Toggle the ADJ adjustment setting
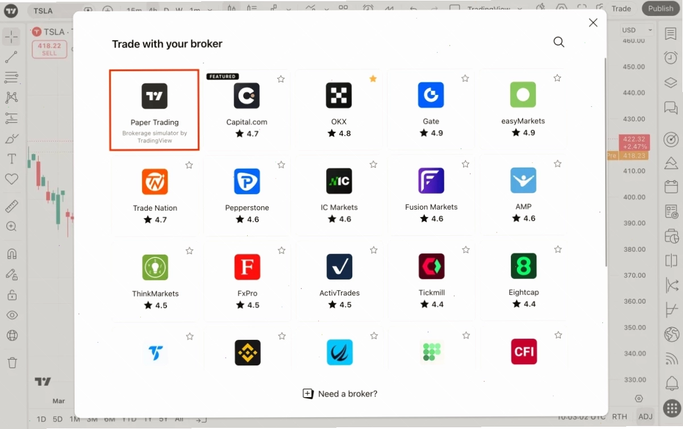 click(645, 416)
